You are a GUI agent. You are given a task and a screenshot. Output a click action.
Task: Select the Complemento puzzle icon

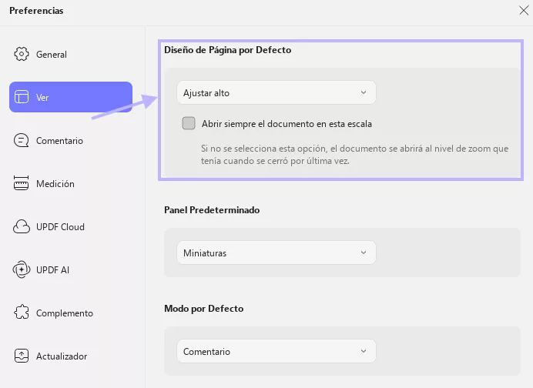click(x=22, y=313)
